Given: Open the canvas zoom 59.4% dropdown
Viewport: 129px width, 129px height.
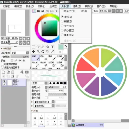Looking at the screenshot, I should (109, 11).
